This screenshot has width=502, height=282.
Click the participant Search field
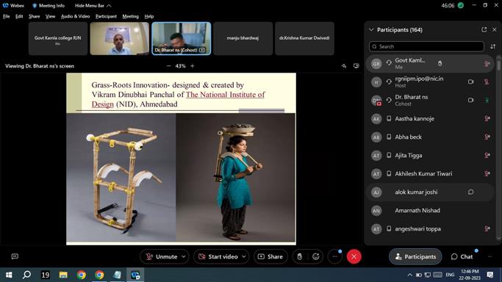point(426,46)
